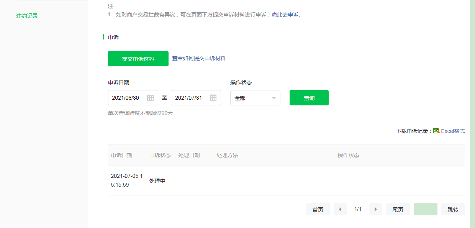Click the 1/1 page indicator
Viewport: 475px width, 228px height.
[358, 209]
